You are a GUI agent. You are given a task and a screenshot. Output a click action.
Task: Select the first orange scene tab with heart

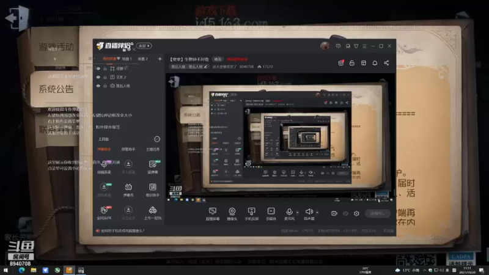[x=111, y=59]
